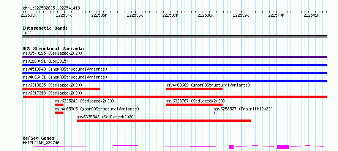Open nsv6318825 (Sedlazeck2020) label
This screenshot has height=151, width=338.
52,85
